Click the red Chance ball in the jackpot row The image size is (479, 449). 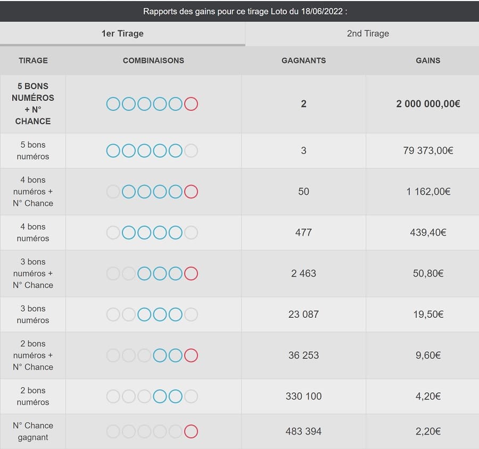point(191,104)
